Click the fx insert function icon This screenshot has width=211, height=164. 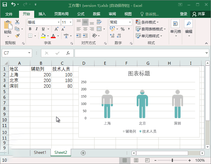[x=68, y=53]
